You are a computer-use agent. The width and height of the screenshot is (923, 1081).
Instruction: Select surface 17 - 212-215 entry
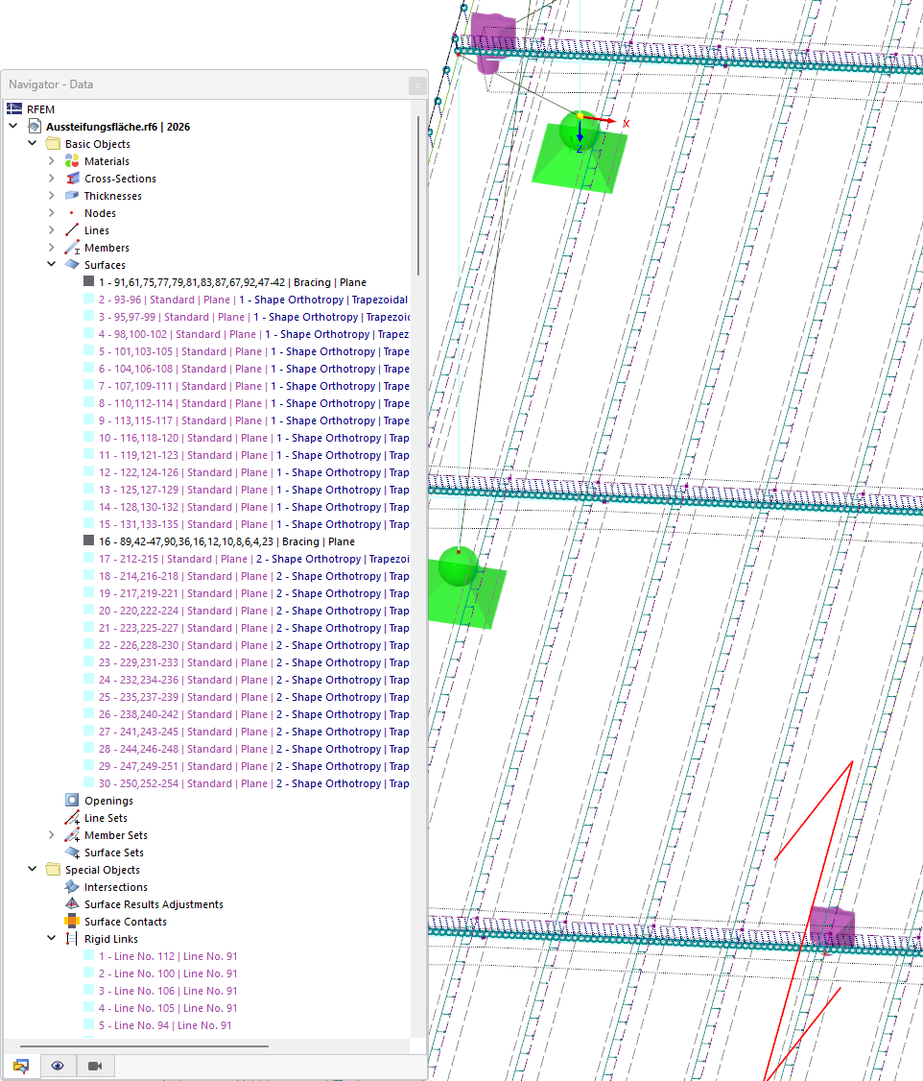(253, 559)
